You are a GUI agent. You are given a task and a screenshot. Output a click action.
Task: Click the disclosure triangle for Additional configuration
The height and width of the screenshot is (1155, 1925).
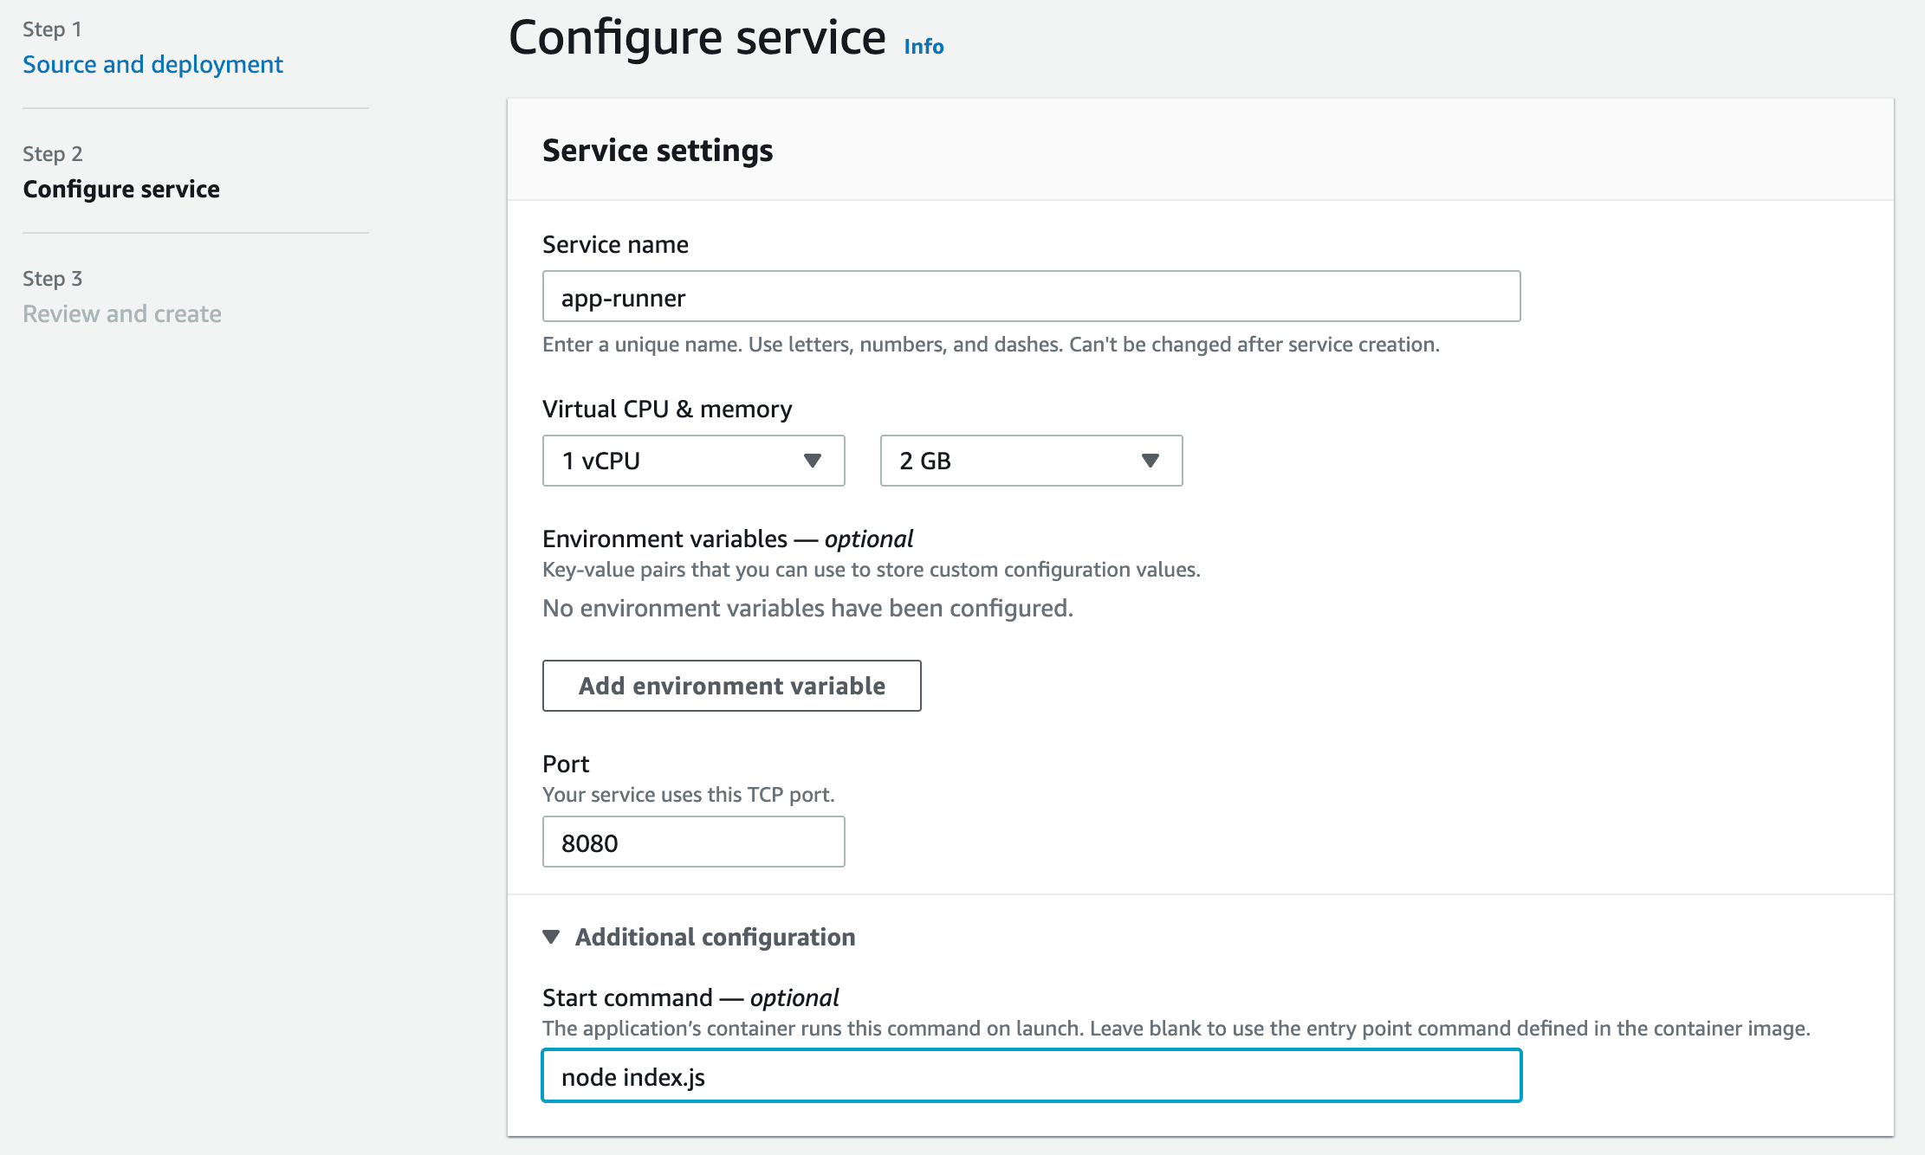[x=552, y=936]
